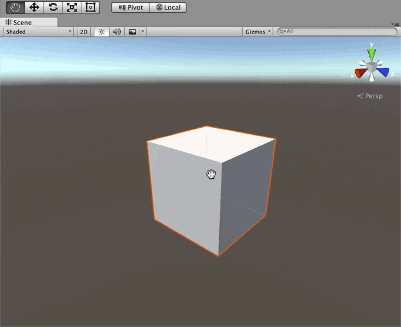Viewport: 401px width, 327px height.
Task: Toggle the scene gizmo lock icon
Action: coord(392,48)
